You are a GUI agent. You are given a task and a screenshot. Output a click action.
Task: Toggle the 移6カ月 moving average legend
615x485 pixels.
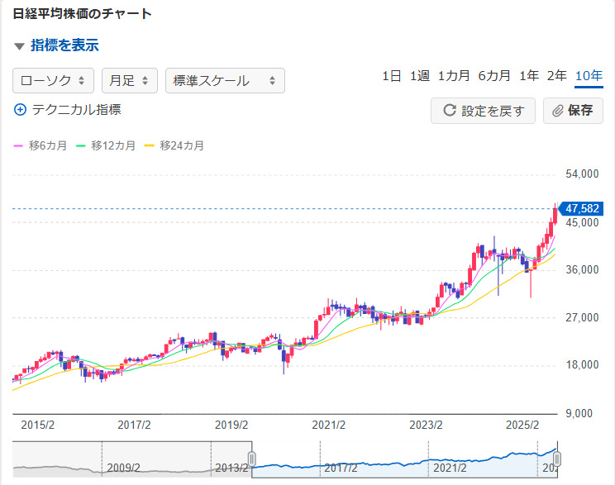(41, 145)
